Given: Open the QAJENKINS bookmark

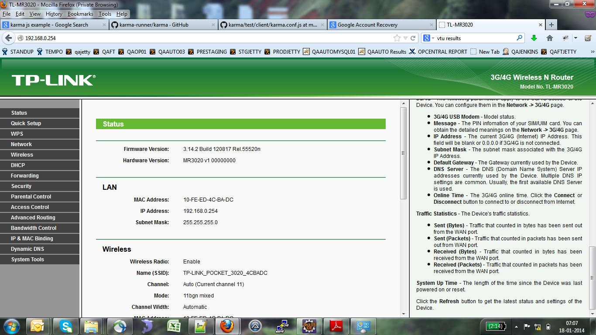Looking at the screenshot, I should [x=520, y=51].
